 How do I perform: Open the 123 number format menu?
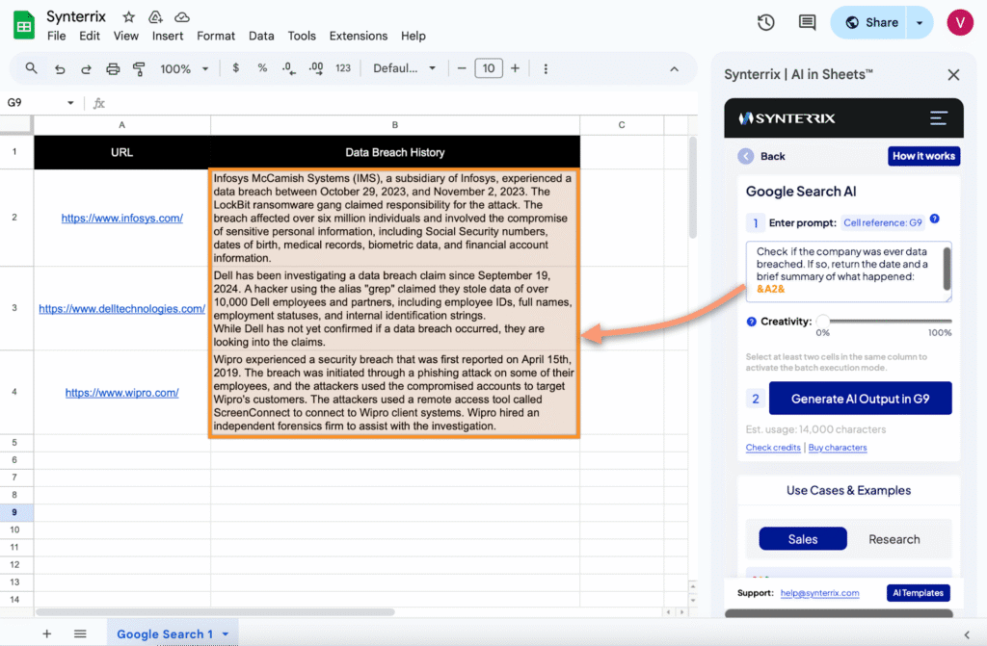pyautogui.click(x=343, y=68)
